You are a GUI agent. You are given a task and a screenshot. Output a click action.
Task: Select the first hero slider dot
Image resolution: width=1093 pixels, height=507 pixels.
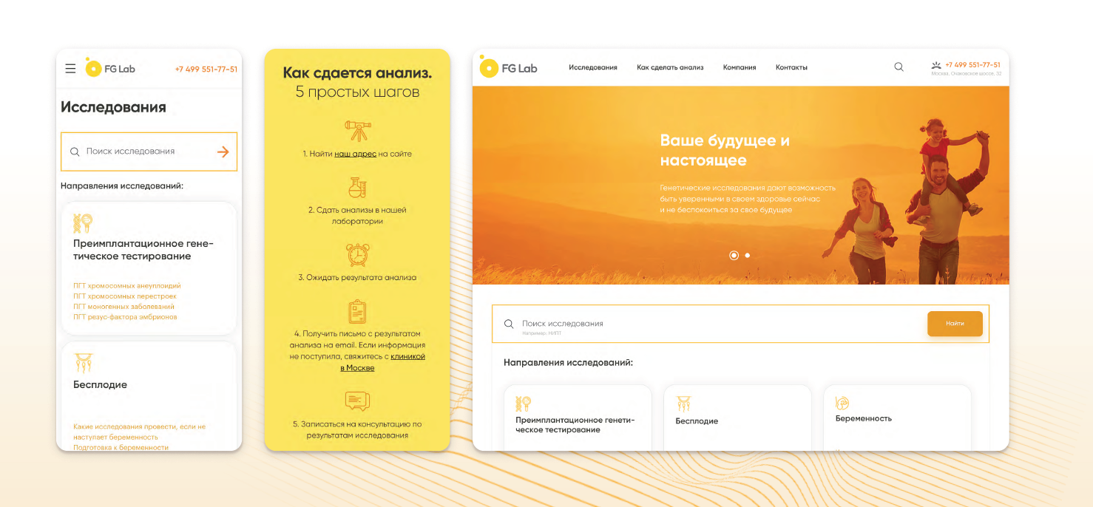(x=734, y=255)
